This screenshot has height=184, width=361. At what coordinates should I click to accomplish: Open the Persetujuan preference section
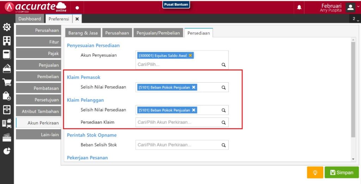[38, 100]
